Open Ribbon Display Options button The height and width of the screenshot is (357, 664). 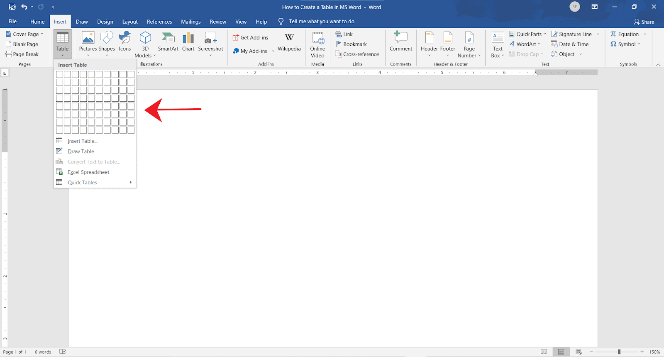click(595, 7)
